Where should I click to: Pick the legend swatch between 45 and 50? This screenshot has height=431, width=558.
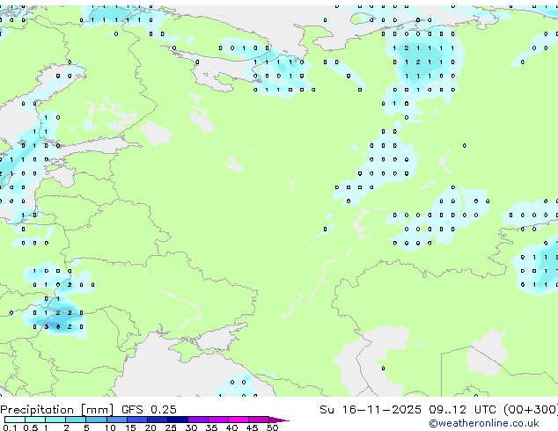(259, 420)
